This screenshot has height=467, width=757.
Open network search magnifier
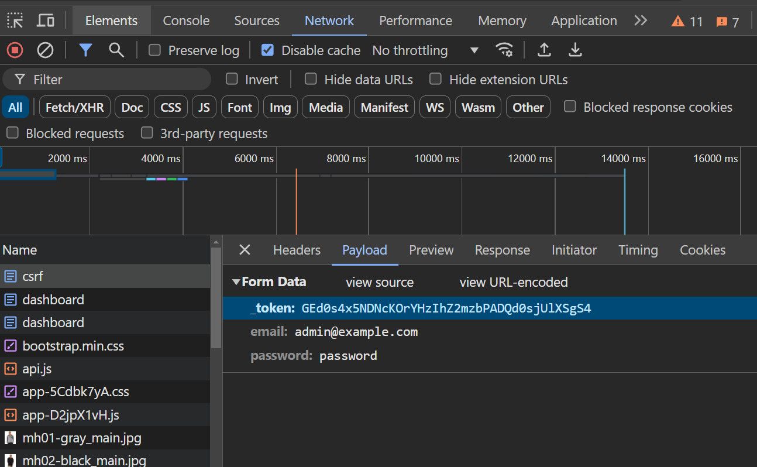[116, 50]
